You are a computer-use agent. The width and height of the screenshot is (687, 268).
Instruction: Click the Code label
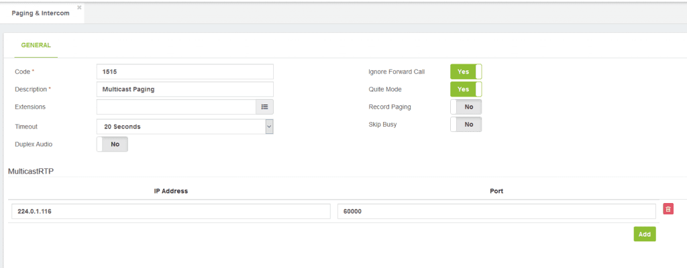click(x=23, y=72)
